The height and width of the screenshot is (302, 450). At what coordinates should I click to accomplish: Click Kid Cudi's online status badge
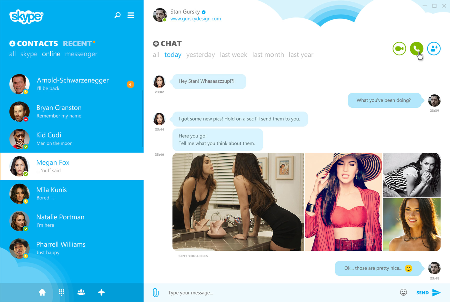click(25, 146)
